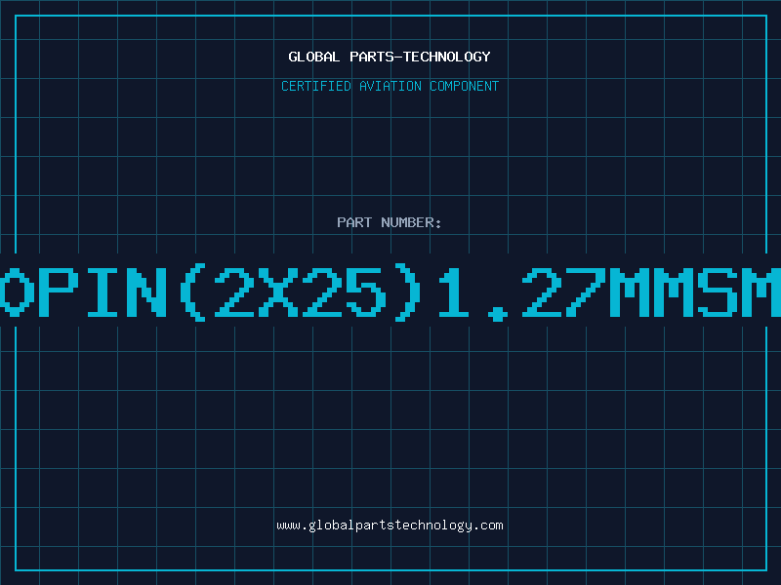Click the large part number text PIN(2X25)1.27MMSM
Viewport: 781px width, 585px height.
pyautogui.click(x=390, y=292)
